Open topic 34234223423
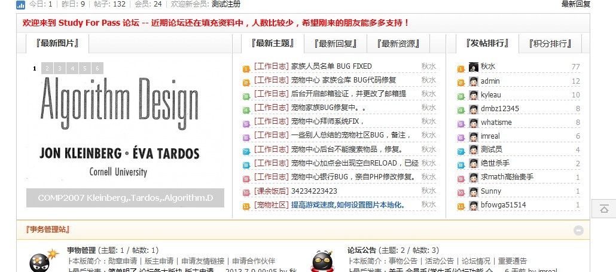The image size is (616, 272). point(314,191)
